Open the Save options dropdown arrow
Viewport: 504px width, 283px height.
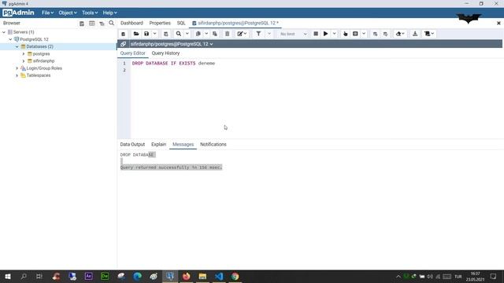tap(154, 34)
